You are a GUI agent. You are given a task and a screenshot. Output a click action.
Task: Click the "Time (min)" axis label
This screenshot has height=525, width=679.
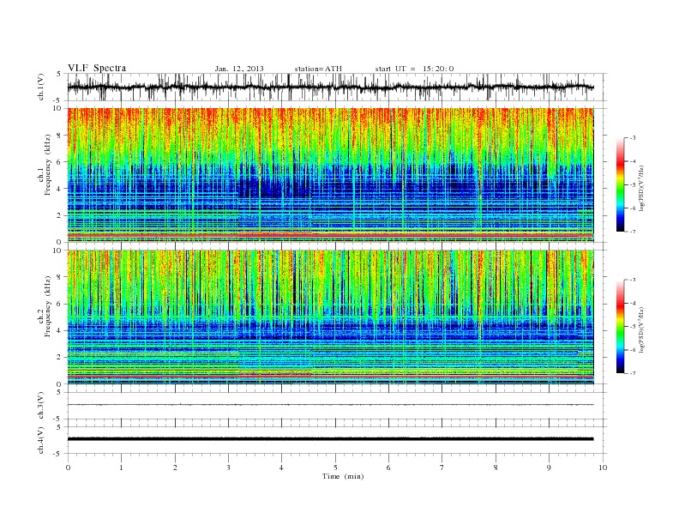(x=343, y=476)
